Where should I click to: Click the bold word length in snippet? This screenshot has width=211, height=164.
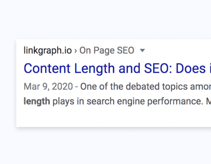pyautogui.click(x=37, y=101)
